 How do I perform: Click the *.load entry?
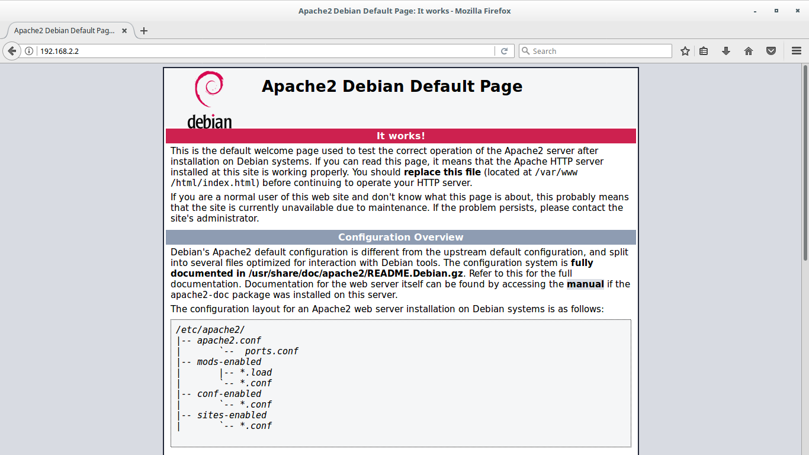coord(256,373)
